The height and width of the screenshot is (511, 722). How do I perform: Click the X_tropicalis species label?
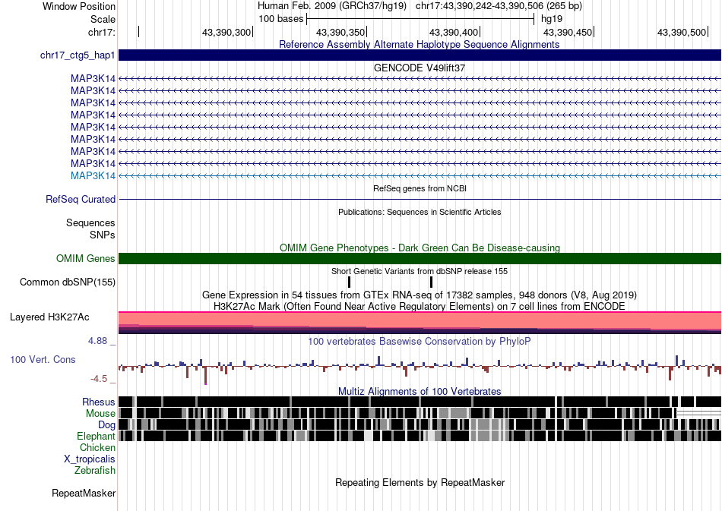point(90,459)
